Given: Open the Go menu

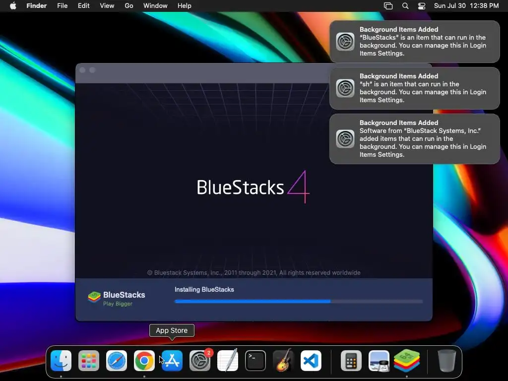Looking at the screenshot, I should [x=129, y=6].
